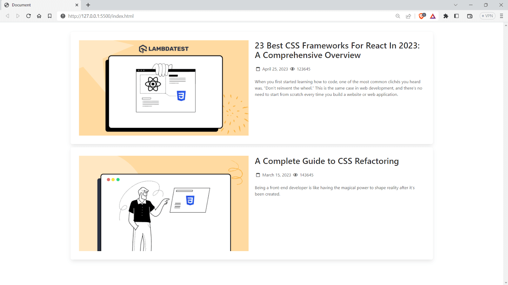508x285 pixels.
Task: Click the scrollbar up arrow
Action: [505, 25]
